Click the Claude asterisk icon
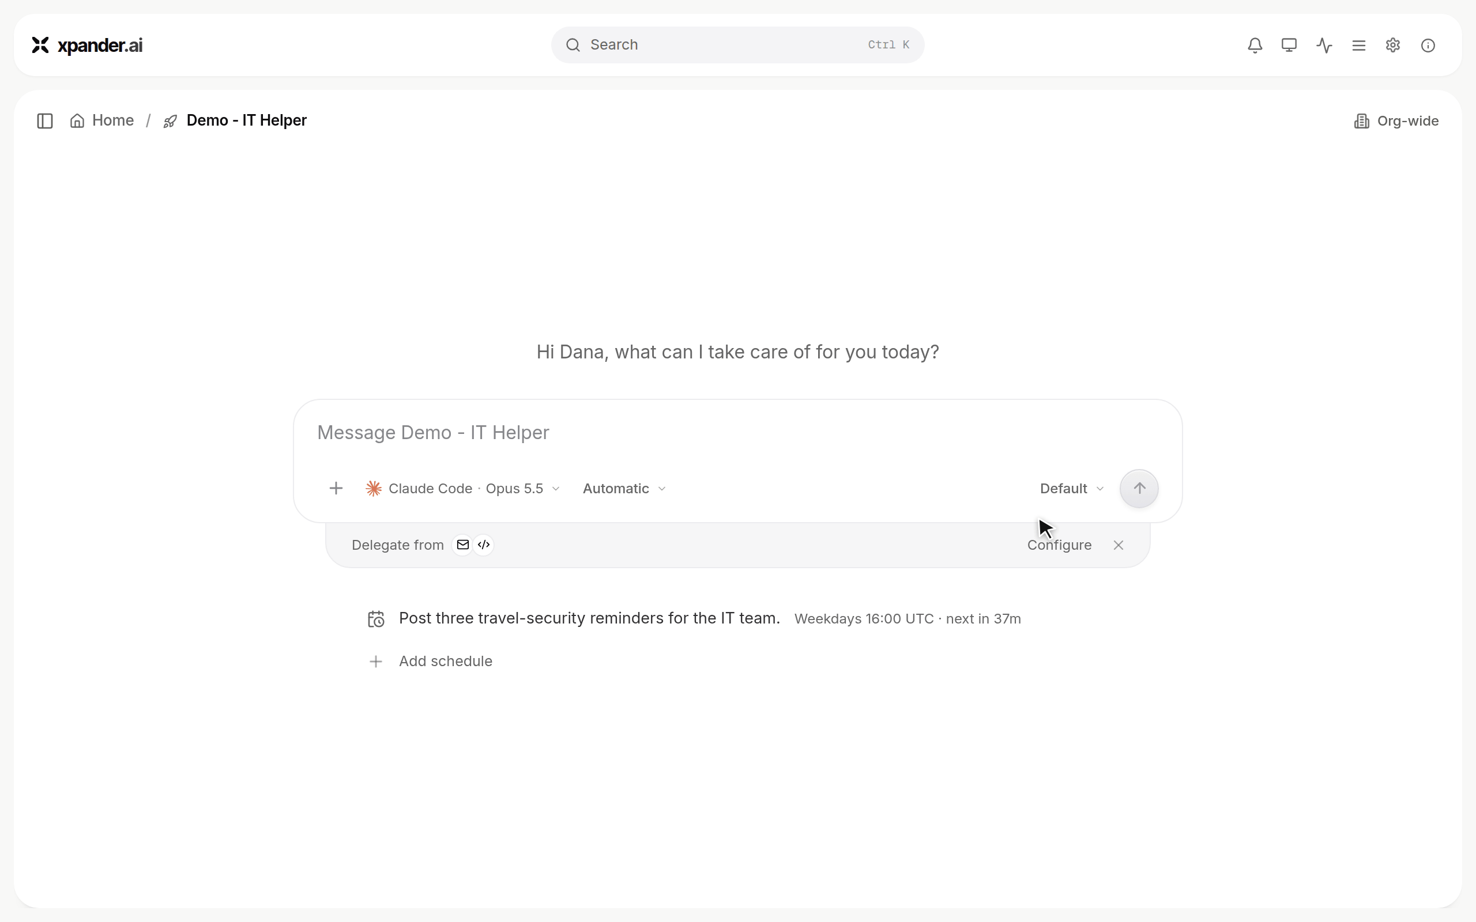Viewport: 1476px width, 922px height. click(374, 489)
